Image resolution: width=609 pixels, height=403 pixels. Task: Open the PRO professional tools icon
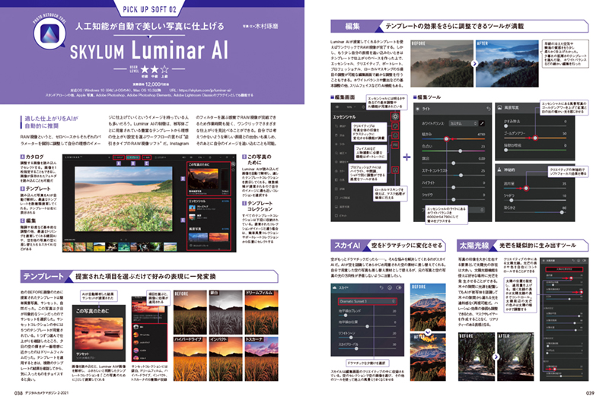(x=394, y=144)
